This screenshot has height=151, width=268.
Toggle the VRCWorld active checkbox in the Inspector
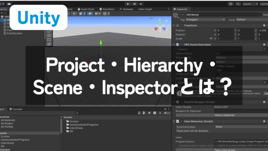183,15
